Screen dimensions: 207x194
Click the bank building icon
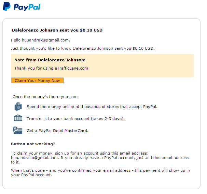(18, 118)
